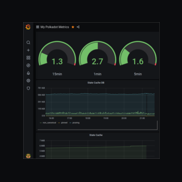The width and height of the screenshot is (182, 182).
Task: Share dashboard via share icon
Action: tap(78, 27)
